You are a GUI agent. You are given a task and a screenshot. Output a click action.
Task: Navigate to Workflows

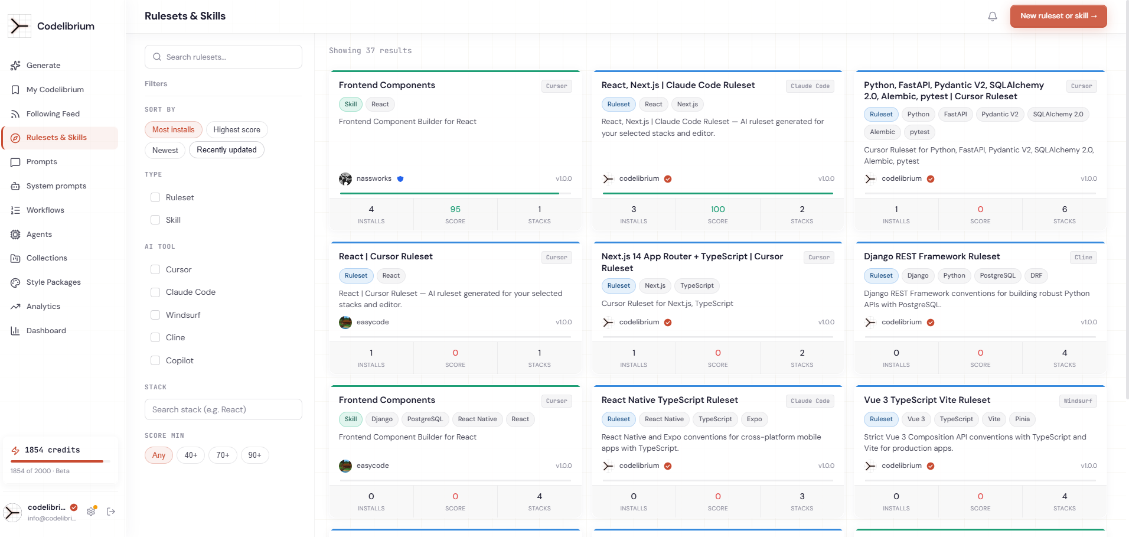[x=60, y=210]
